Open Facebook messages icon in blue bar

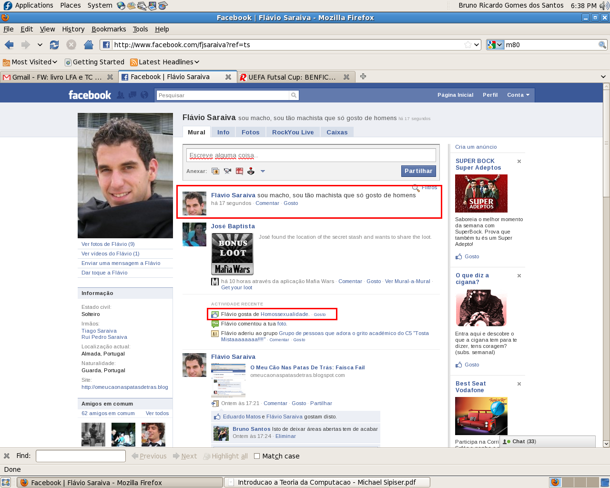point(132,95)
